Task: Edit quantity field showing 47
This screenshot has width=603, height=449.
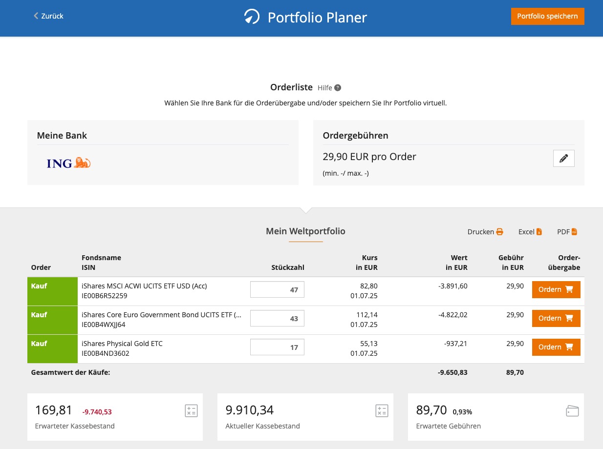Action: point(277,289)
